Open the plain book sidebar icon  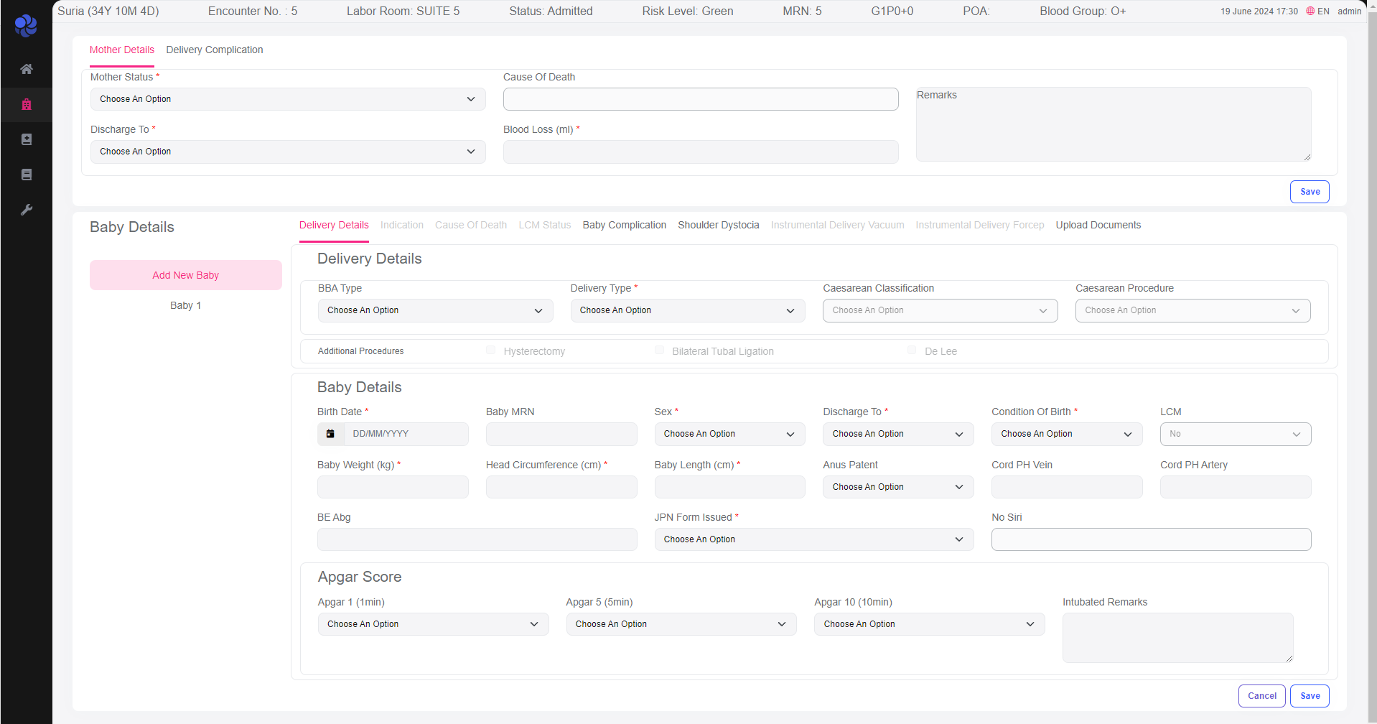[x=27, y=175]
